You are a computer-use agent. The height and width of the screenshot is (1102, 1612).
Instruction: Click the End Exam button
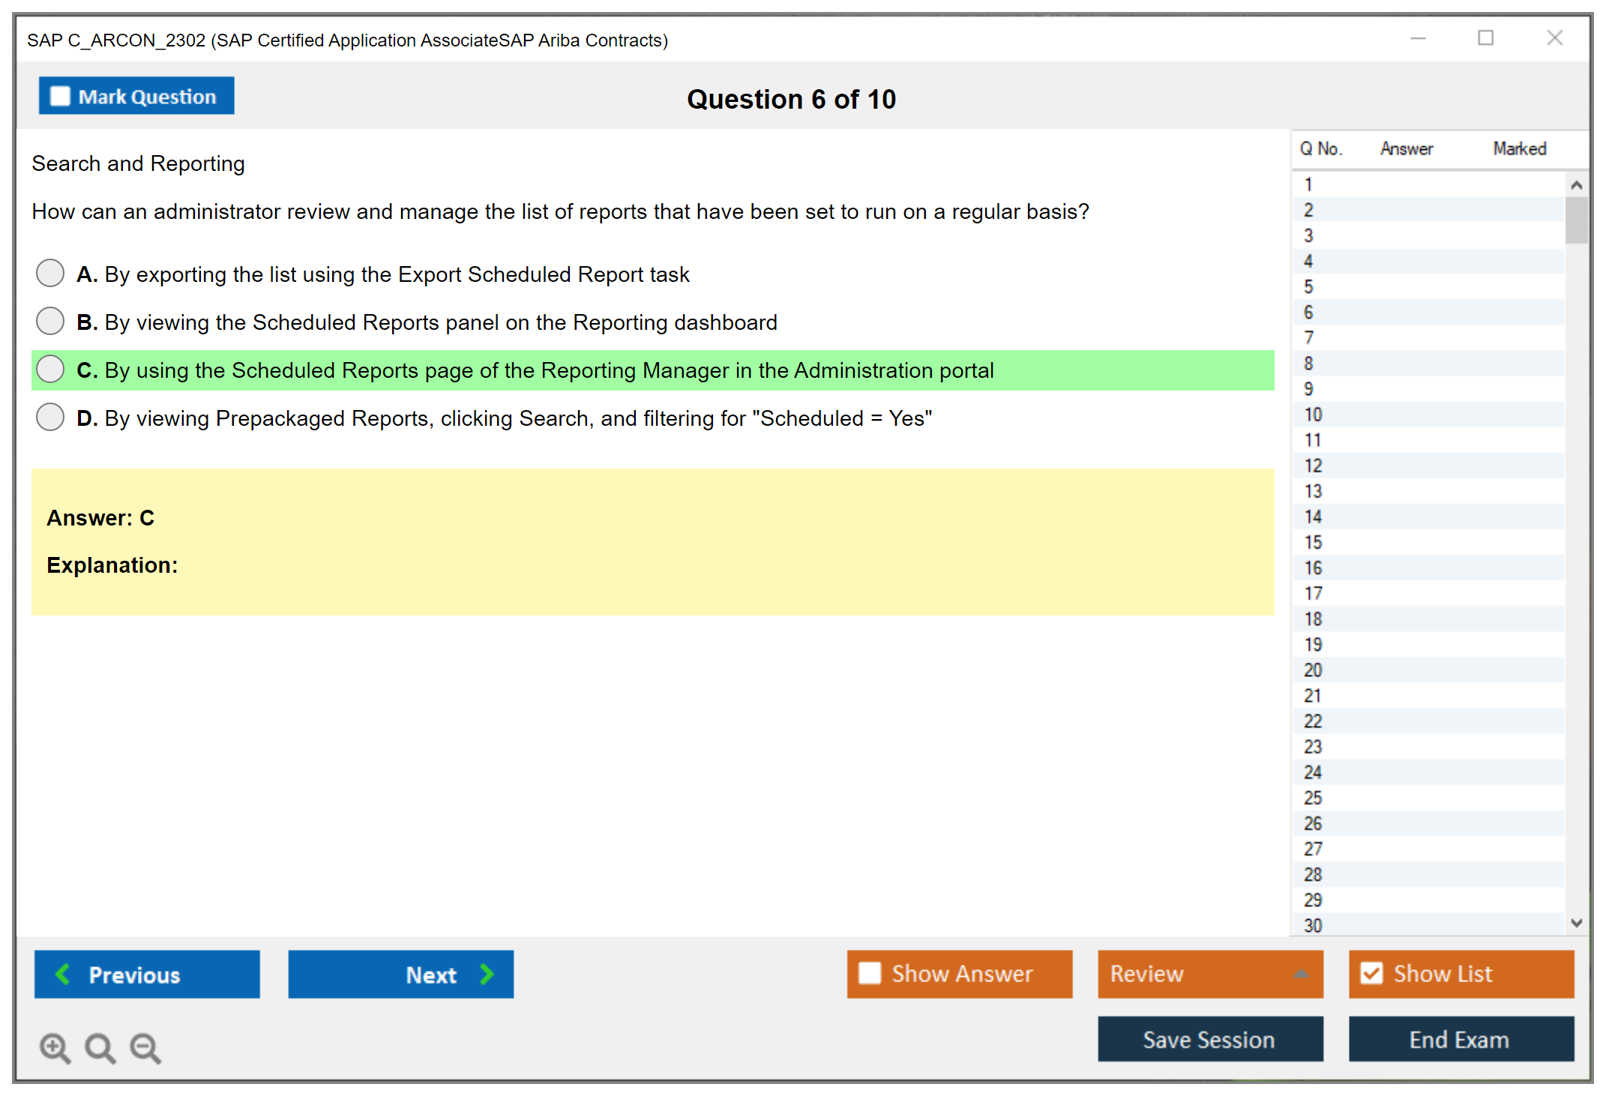pyautogui.click(x=1460, y=1039)
